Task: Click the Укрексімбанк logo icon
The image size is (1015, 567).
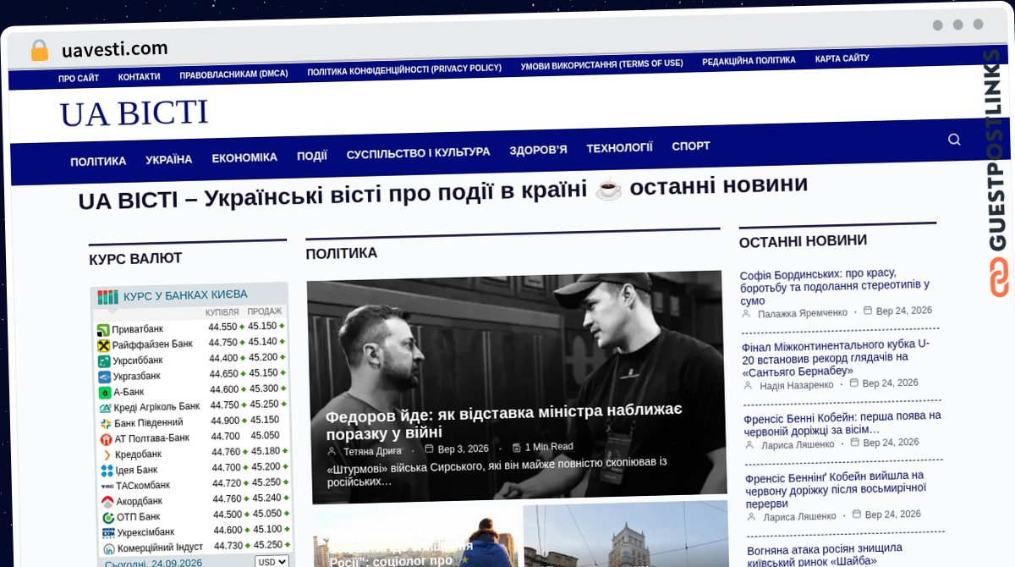Action: [x=109, y=533]
